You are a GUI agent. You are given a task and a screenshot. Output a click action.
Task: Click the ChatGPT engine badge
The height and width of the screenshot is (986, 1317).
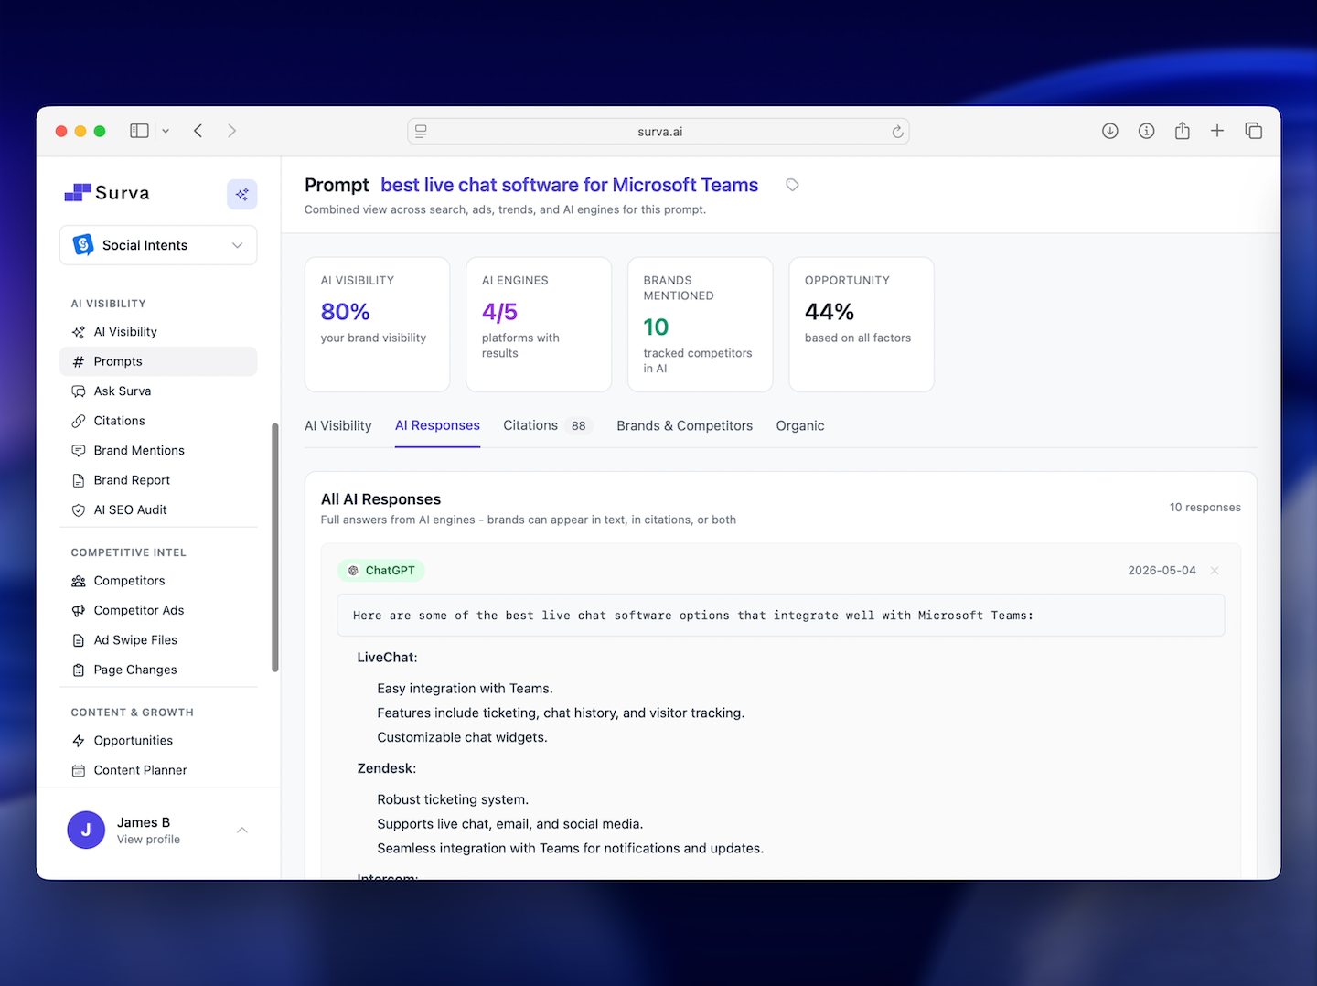pos(381,571)
